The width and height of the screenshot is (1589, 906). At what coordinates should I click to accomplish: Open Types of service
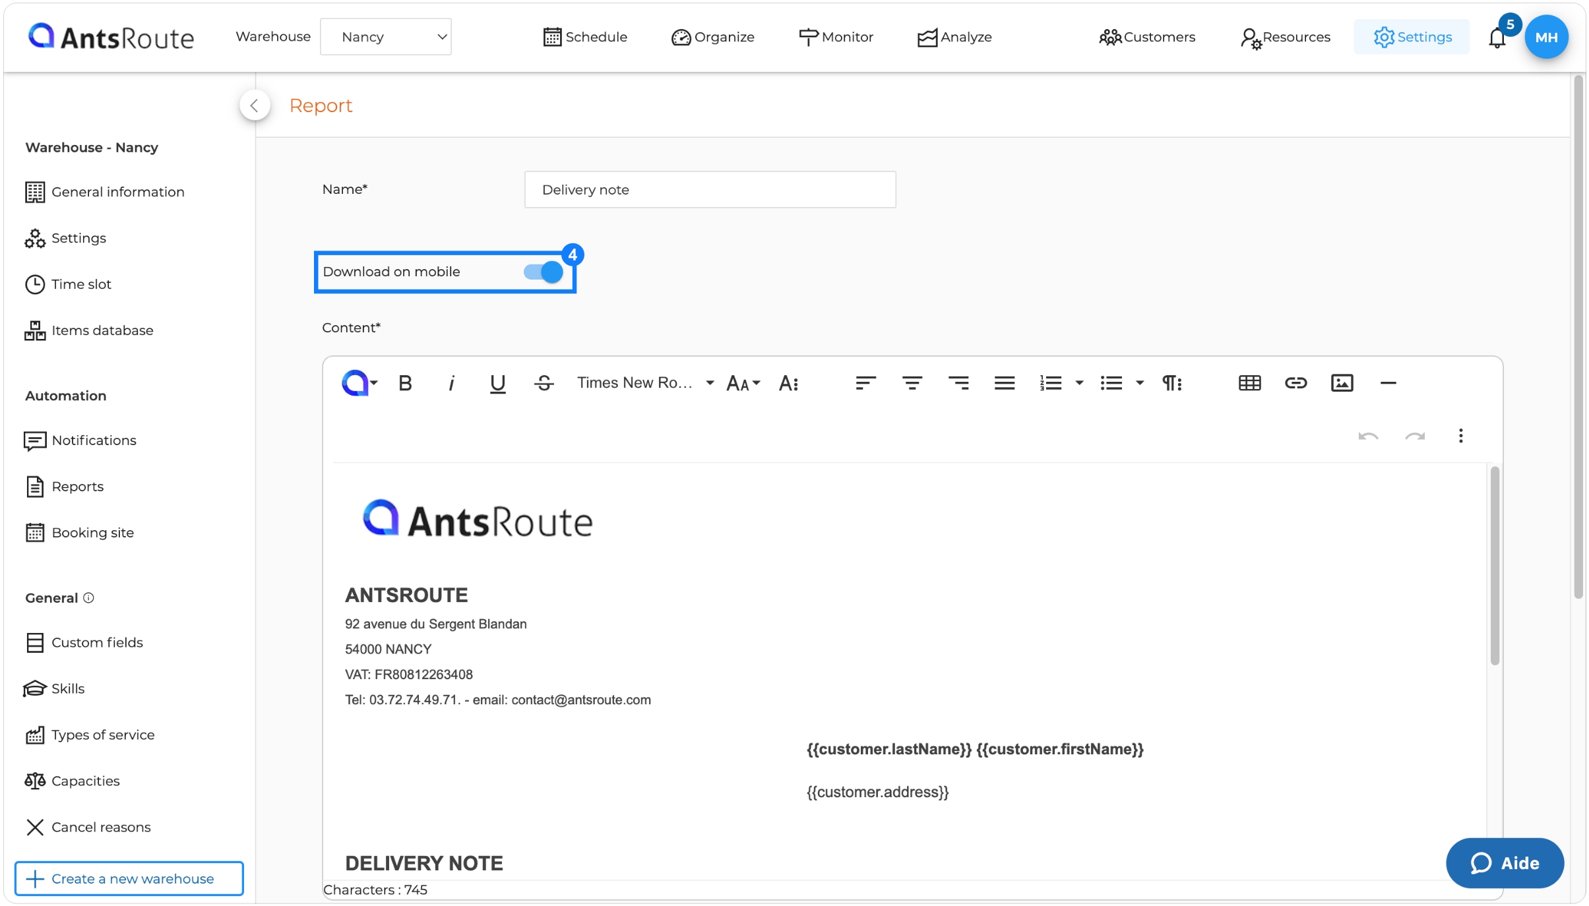point(90,735)
